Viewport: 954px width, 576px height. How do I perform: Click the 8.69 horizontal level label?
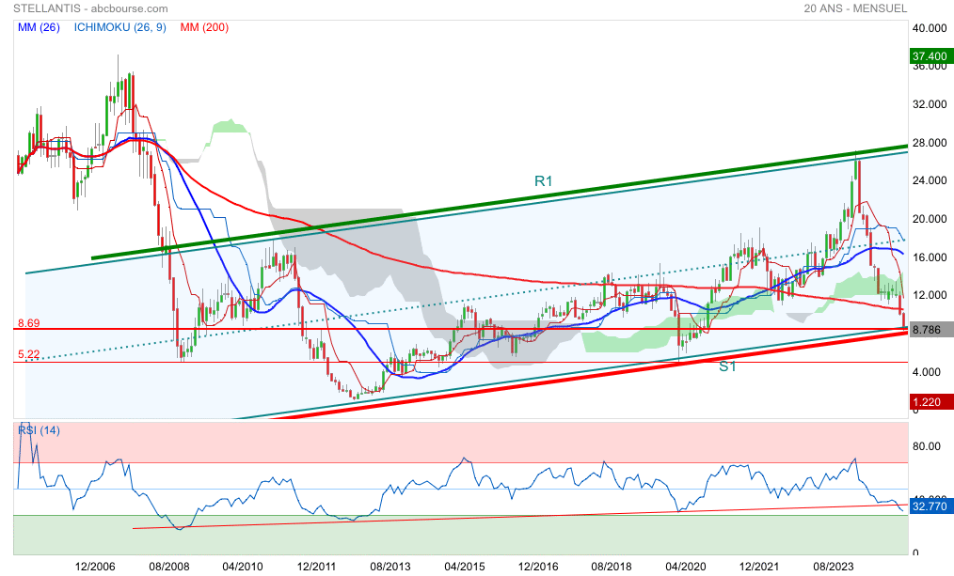coord(28,323)
